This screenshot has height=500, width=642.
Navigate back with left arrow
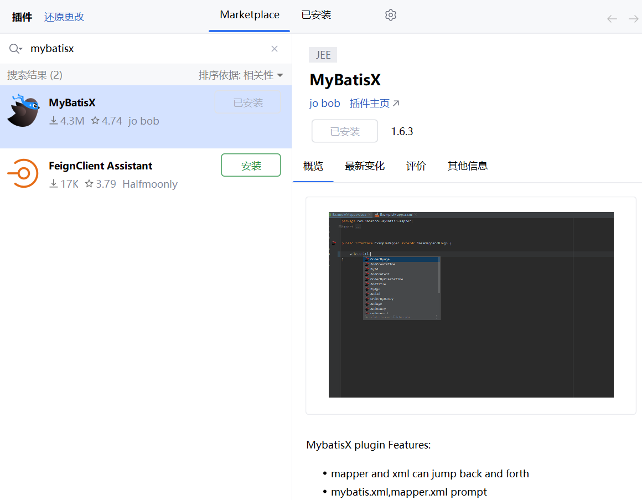click(x=612, y=19)
